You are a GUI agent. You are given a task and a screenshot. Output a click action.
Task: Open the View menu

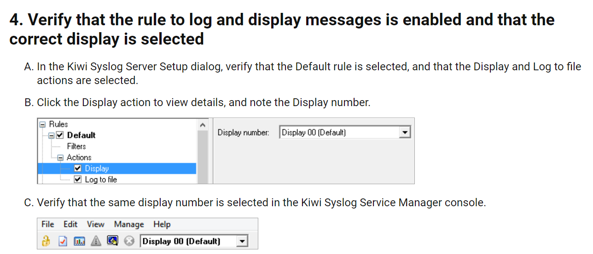pyautogui.click(x=96, y=224)
